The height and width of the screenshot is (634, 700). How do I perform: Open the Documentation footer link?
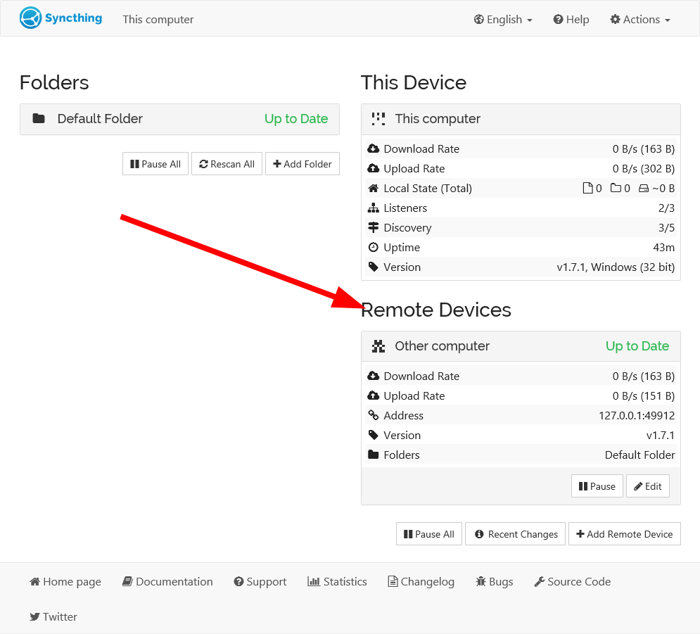pos(167,582)
